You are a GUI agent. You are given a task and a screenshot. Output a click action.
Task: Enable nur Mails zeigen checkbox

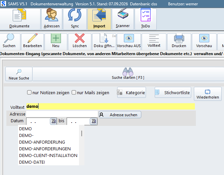coord(74,93)
